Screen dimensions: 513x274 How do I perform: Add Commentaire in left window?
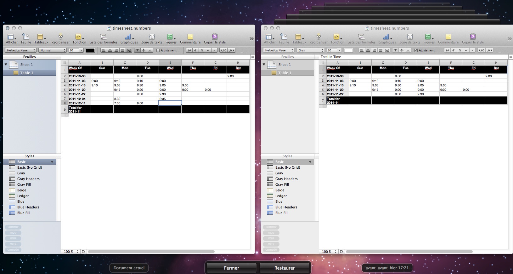click(190, 39)
